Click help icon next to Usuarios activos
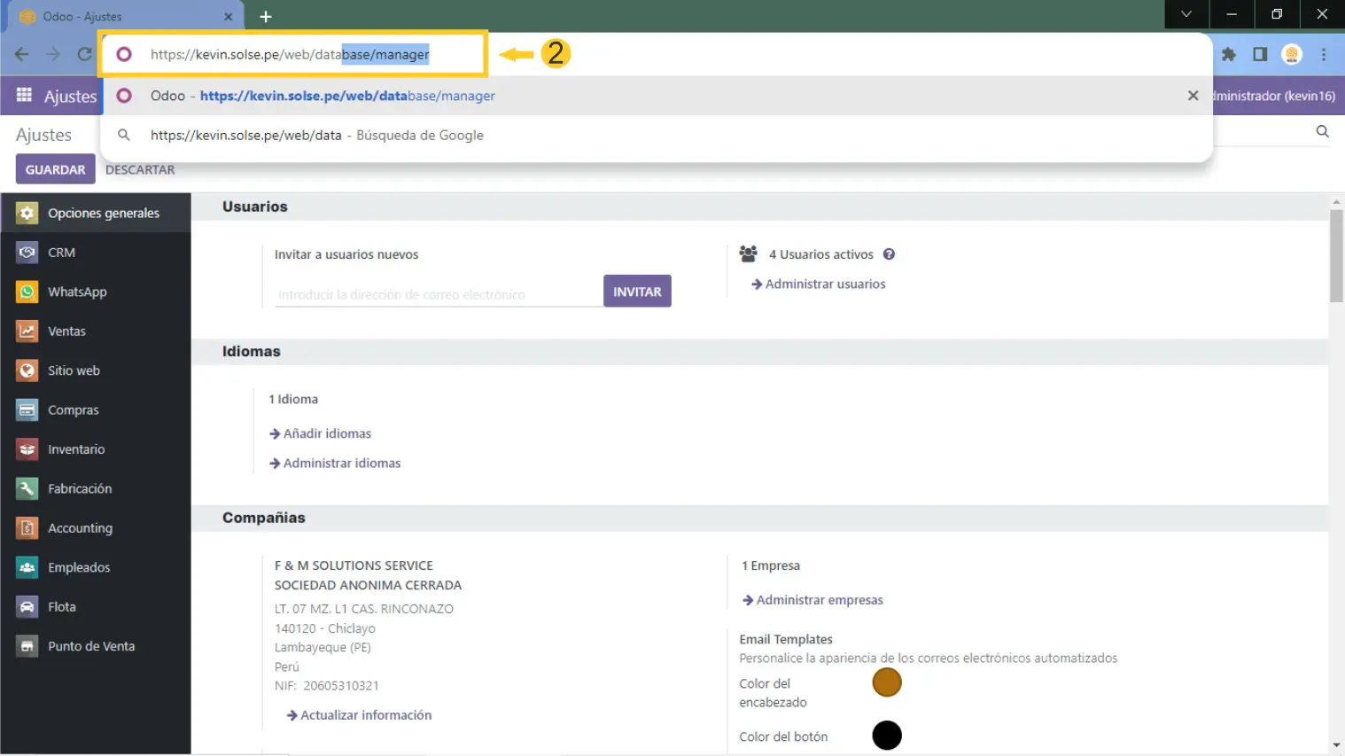Image resolution: width=1345 pixels, height=756 pixels. (x=889, y=254)
